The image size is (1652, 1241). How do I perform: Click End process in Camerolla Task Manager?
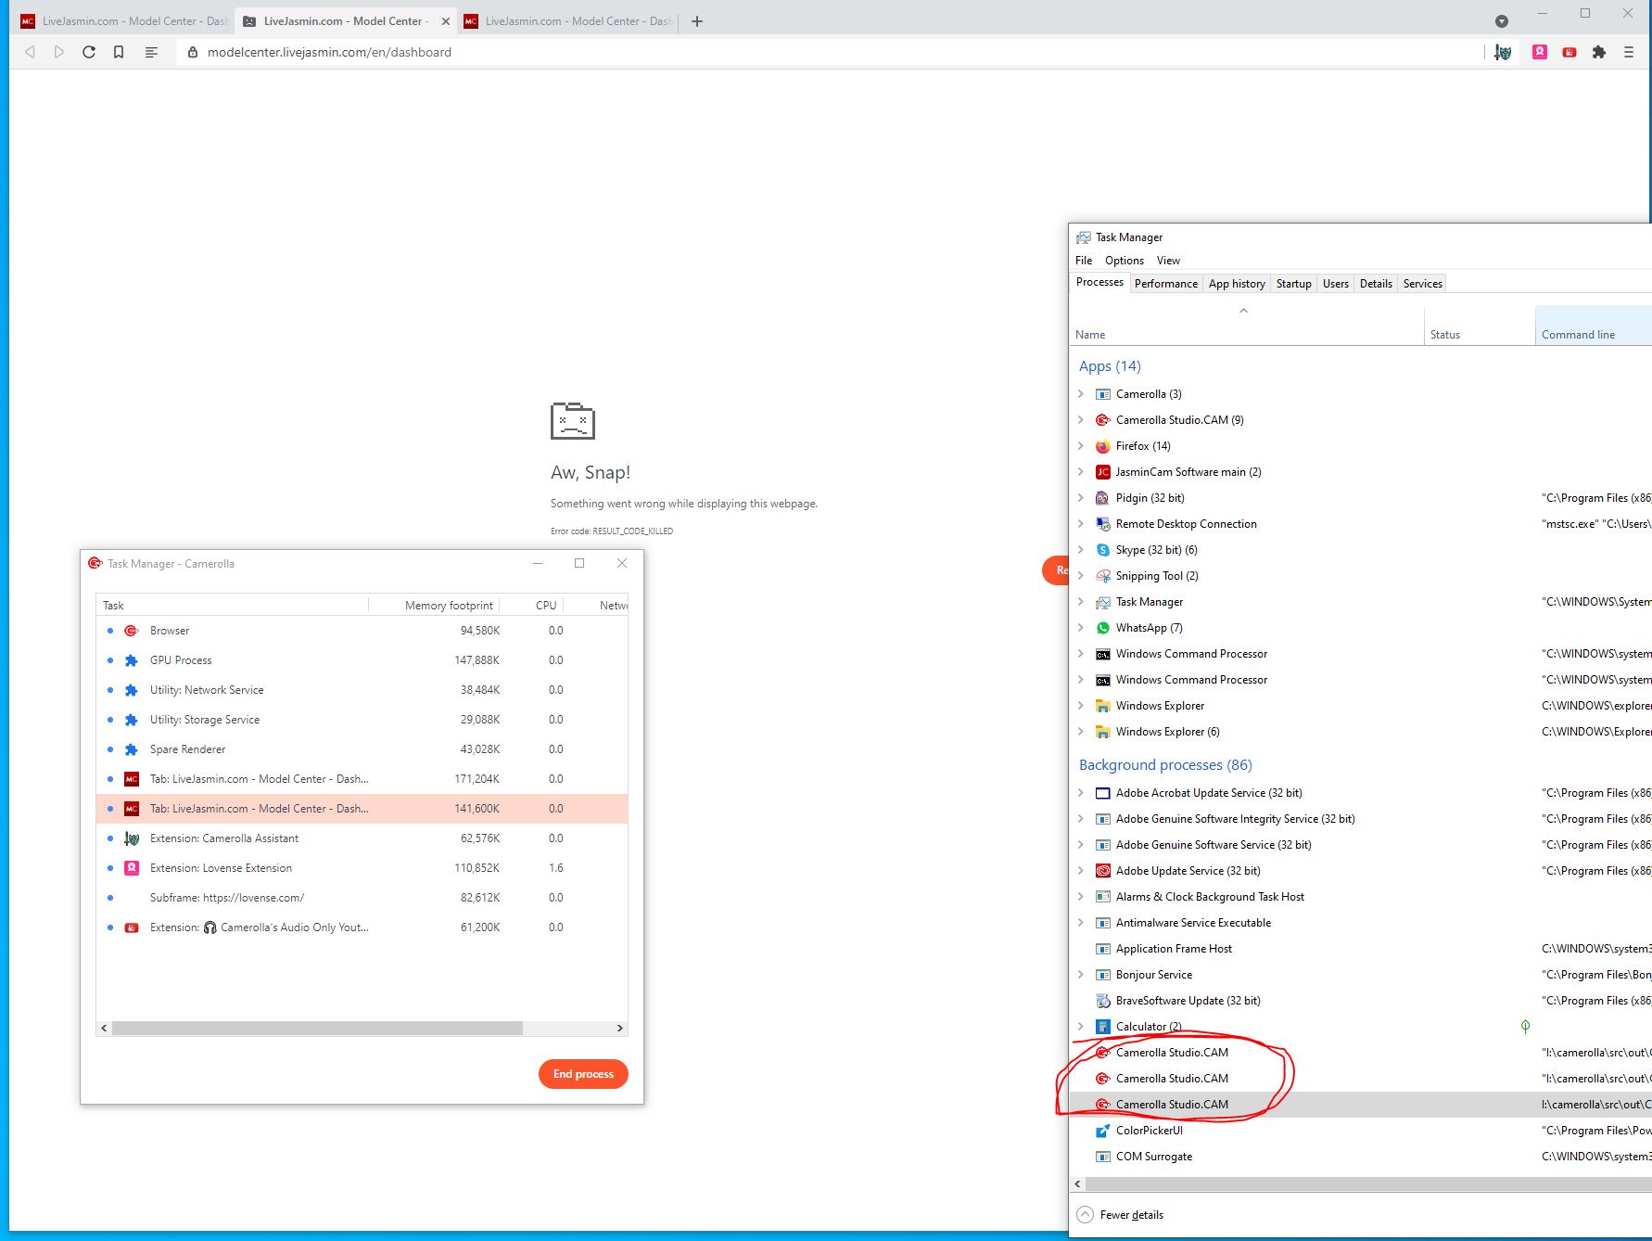point(583,1074)
